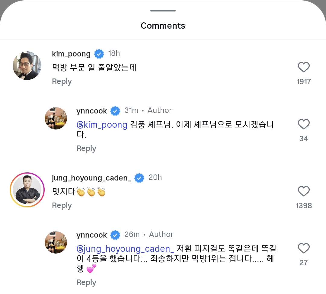Like ynncook's reply to jung_hoyoung_caden_
The height and width of the screenshot is (294, 326).
pos(304,248)
